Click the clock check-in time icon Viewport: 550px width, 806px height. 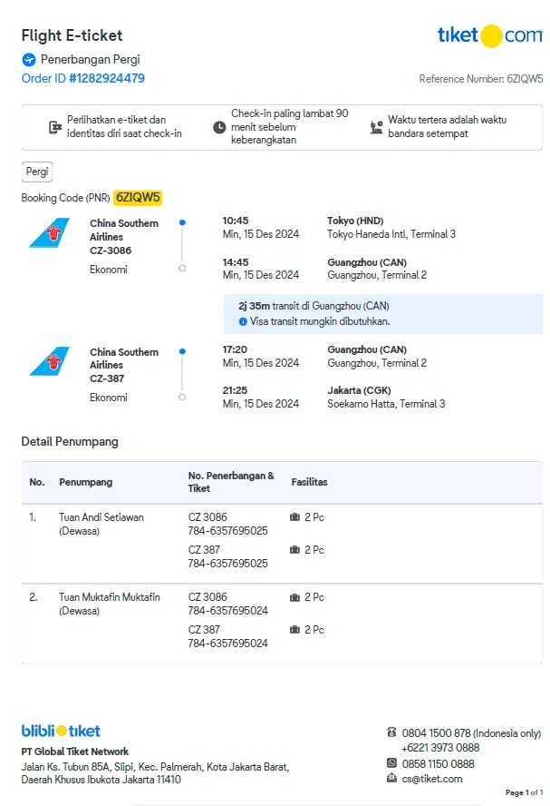[219, 127]
